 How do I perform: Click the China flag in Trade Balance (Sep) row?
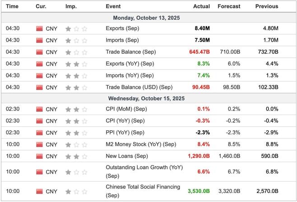(x=39, y=52)
